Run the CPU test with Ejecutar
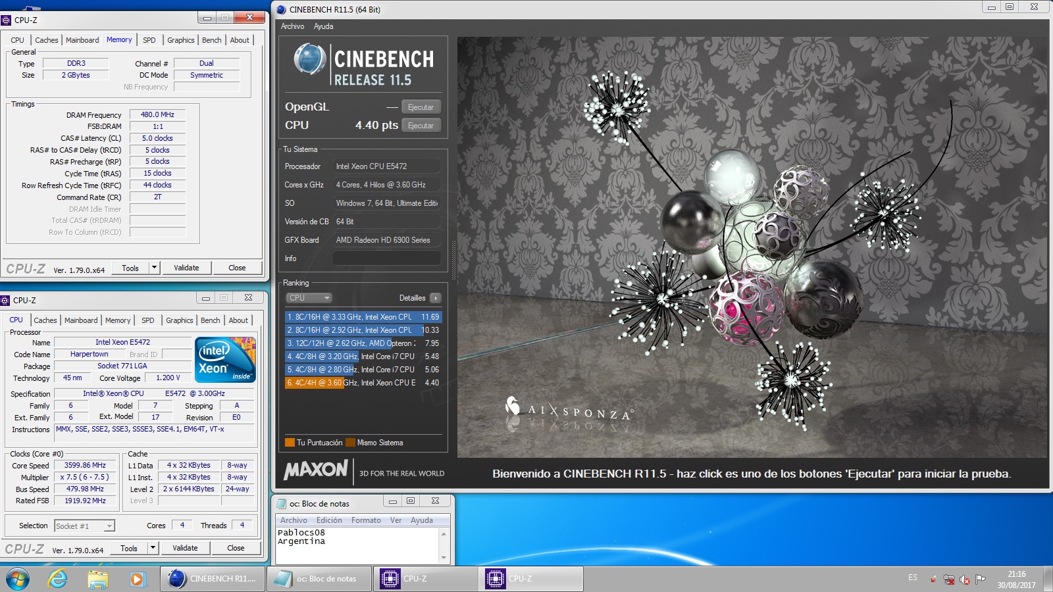Viewport: 1053px width, 592px height. [x=421, y=126]
